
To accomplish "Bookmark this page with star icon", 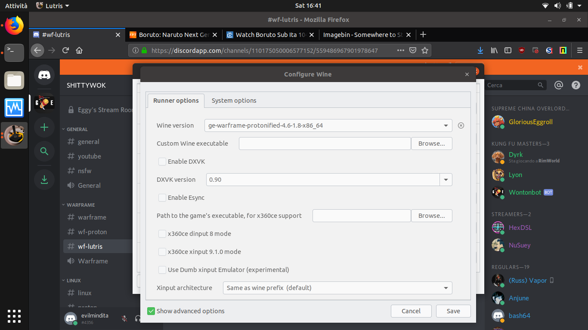I will pyautogui.click(x=425, y=50).
